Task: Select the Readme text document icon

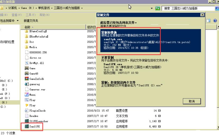Action: [26, 116]
